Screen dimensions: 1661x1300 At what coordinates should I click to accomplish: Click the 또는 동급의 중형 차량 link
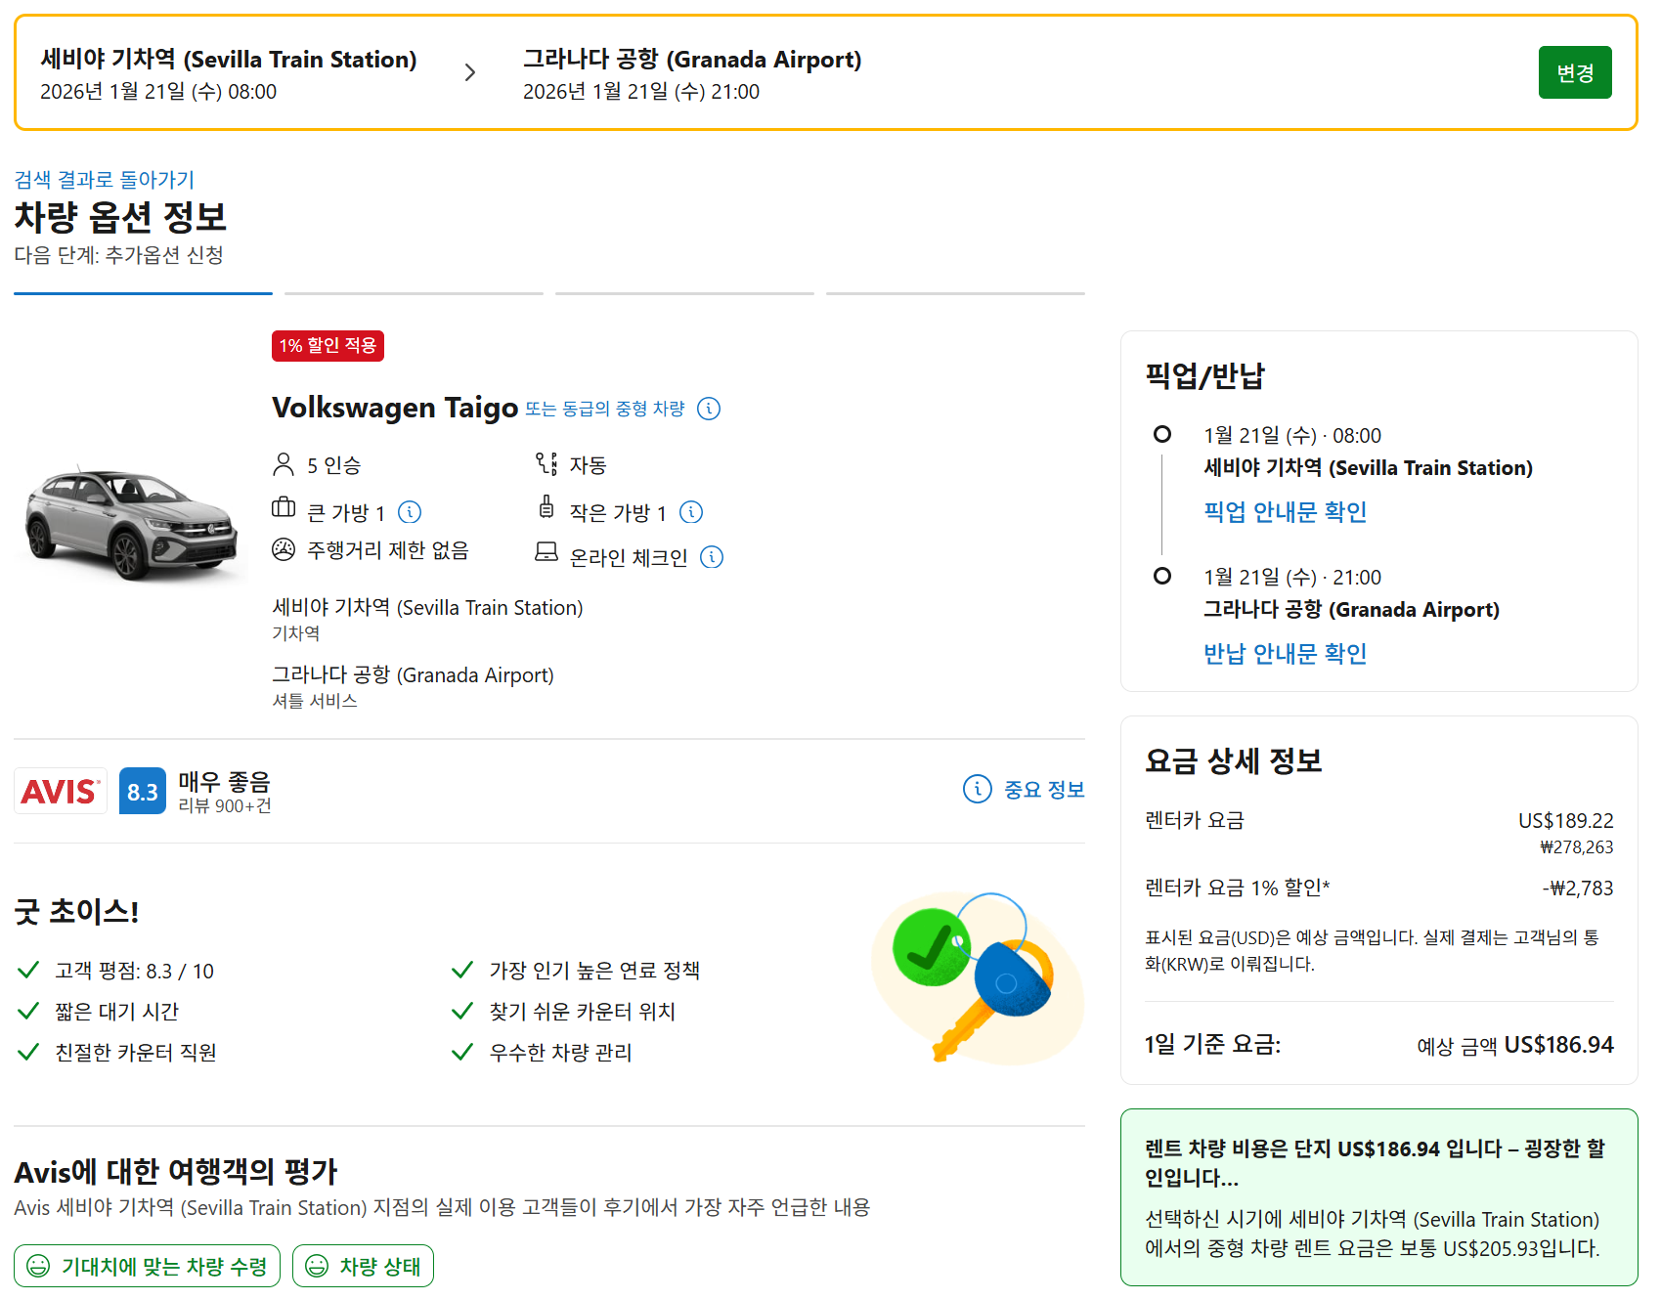click(605, 409)
